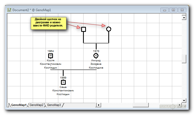This screenshot has width=194, height=115.
Task: Select the yellow annotation text box
Action: point(49,23)
